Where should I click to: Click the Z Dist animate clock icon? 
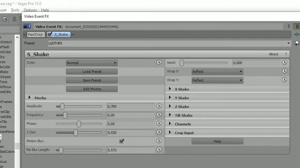click(x=159, y=132)
